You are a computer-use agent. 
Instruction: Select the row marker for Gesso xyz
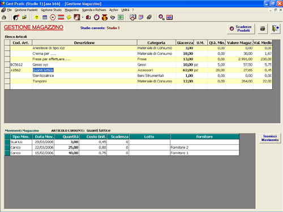(7, 64)
